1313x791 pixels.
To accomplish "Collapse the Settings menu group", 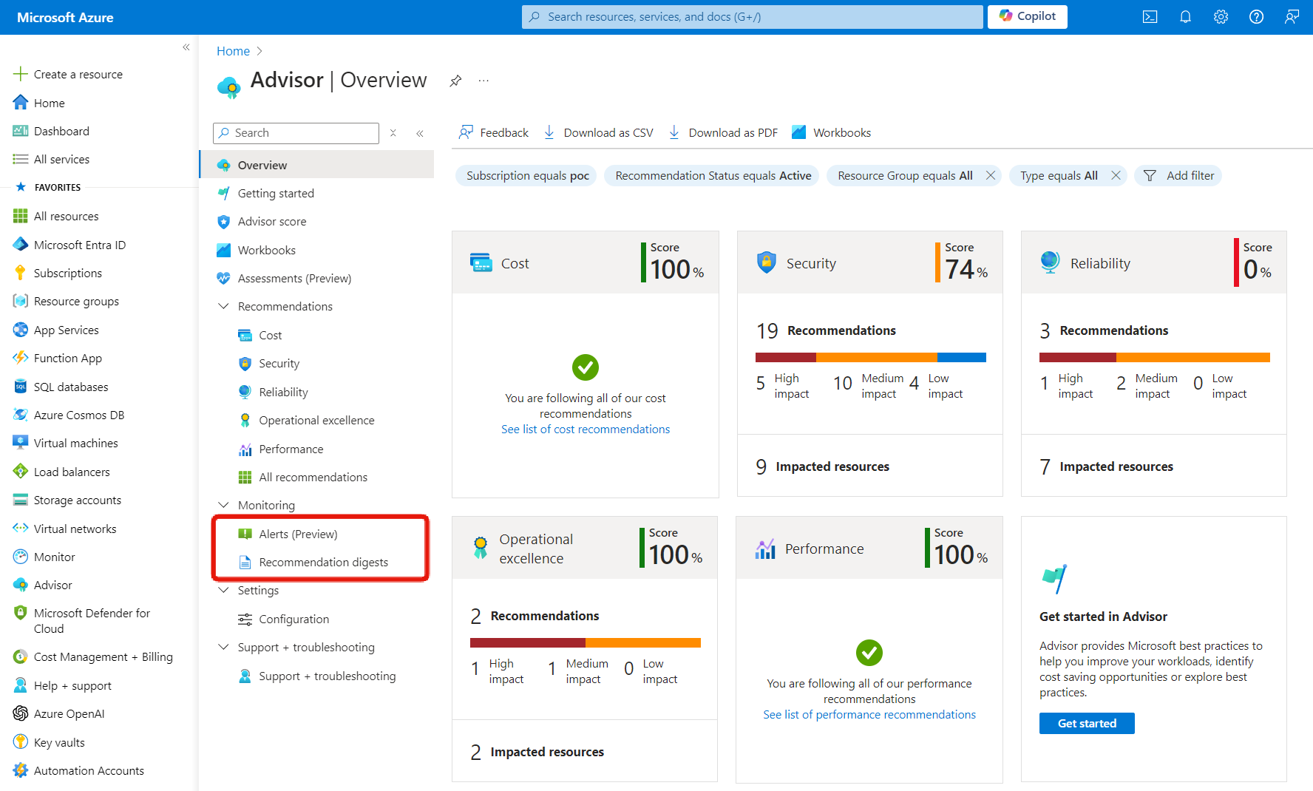I will (x=223, y=590).
